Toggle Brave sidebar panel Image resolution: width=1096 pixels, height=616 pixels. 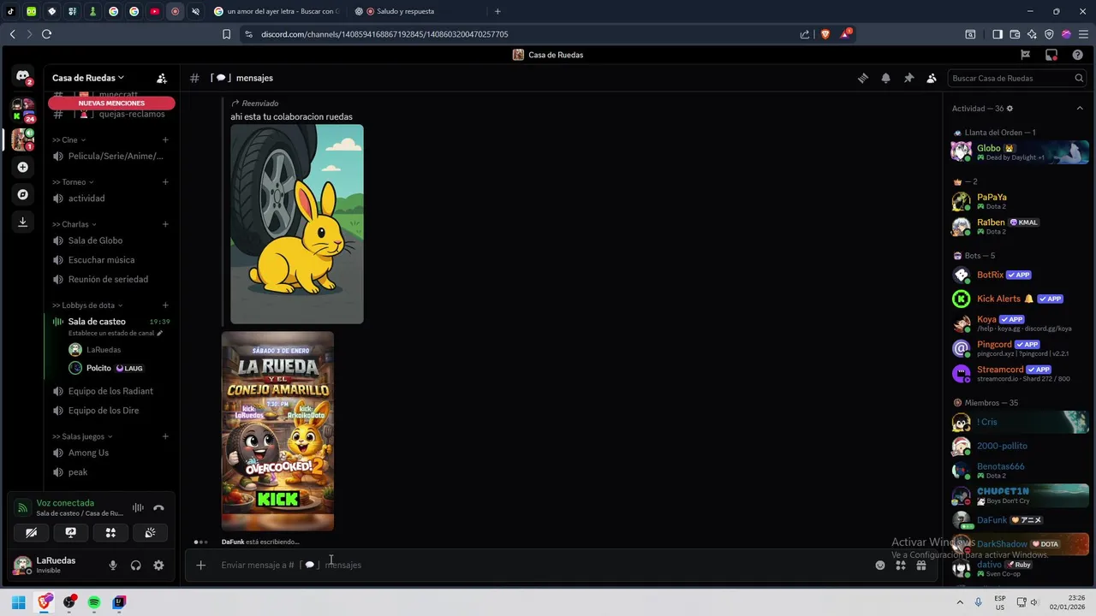(998, 34)
